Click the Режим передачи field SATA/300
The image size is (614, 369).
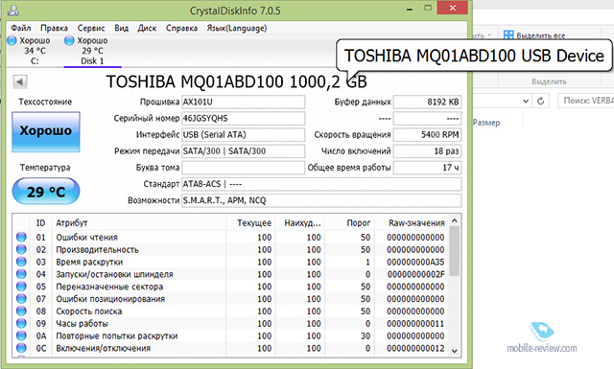coord(243,151)
